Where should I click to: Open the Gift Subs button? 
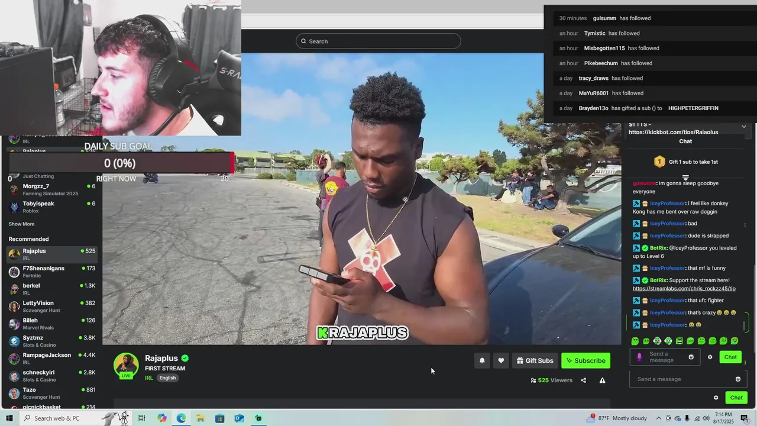coord(535,360)
